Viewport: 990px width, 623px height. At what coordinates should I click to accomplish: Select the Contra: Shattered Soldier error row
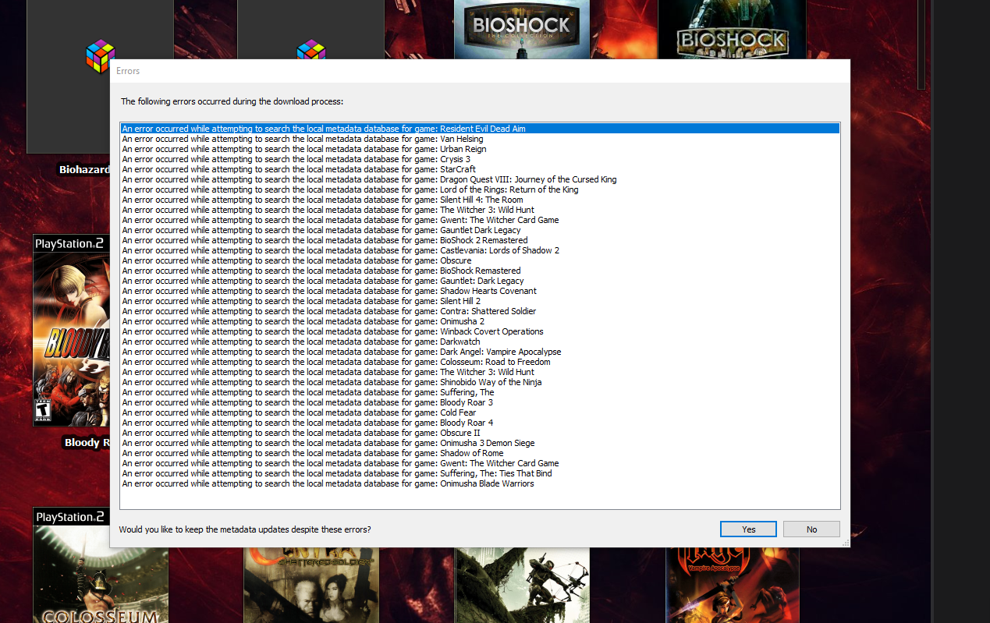[x=480, y=311]
